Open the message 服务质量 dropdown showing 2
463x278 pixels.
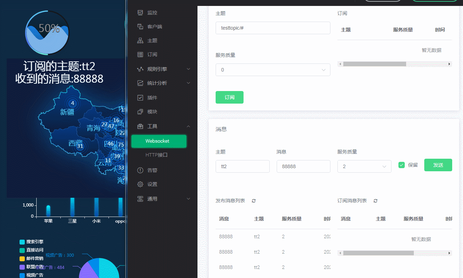click(364, 166)
